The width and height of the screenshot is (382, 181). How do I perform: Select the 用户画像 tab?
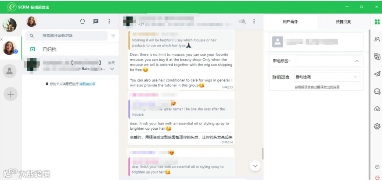point(290,21)
